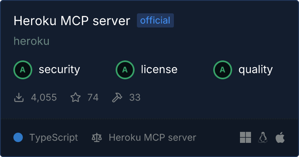This screenshot has width=299, height=157.
Task: Click the 33 tools count
Action: (x=135, y=97)
